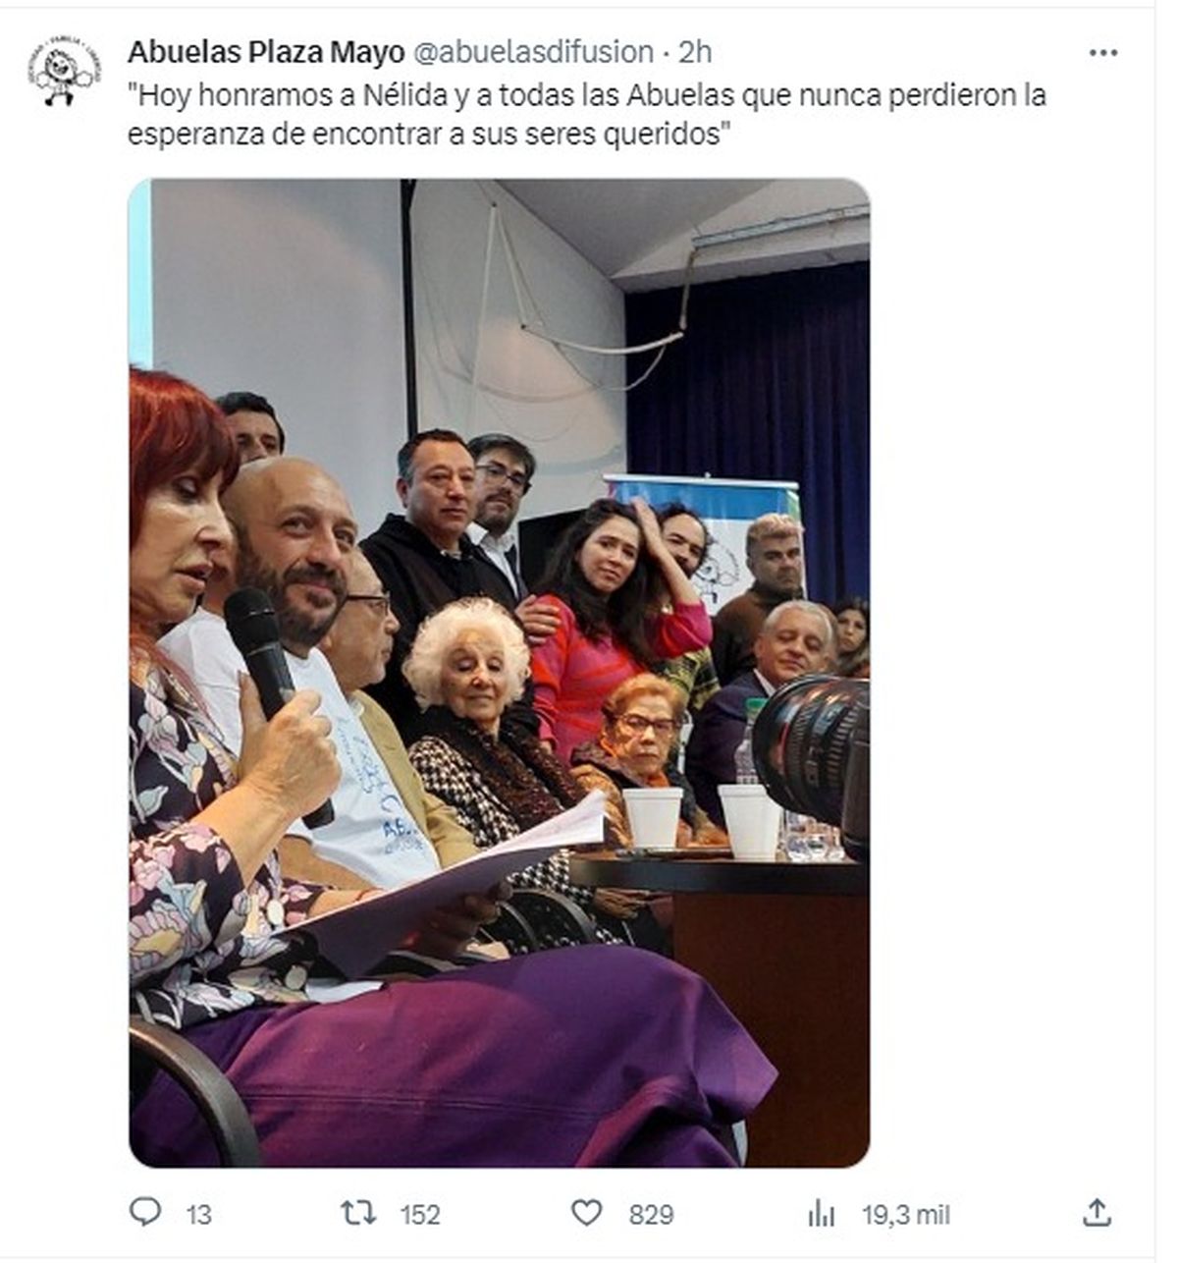Click the 13 replies count
Image resolution: width=1178 pixels, height=1263 pixels.
click(198, 1215)
